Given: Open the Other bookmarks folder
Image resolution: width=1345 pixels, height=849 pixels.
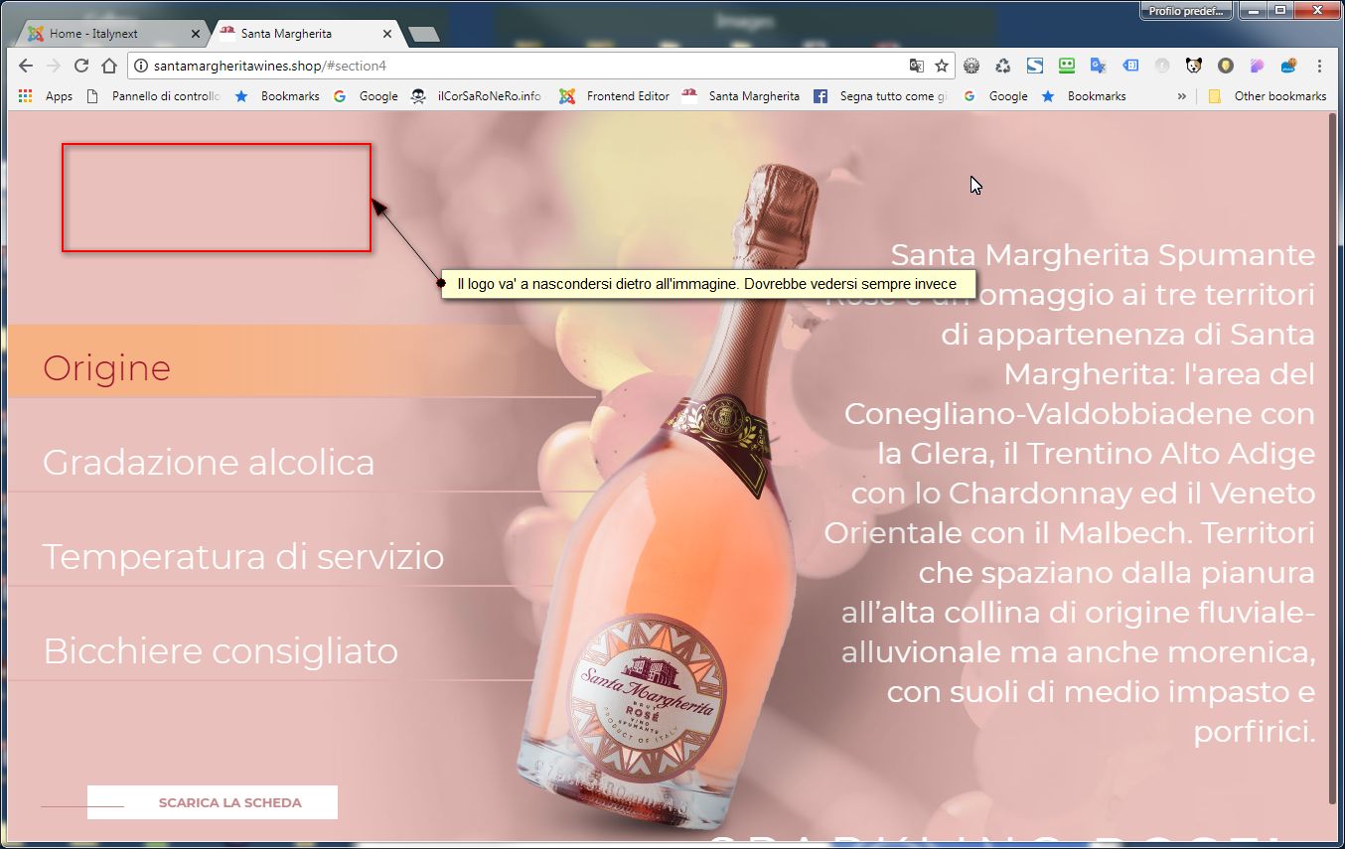Looking at the screenshot, I should point(1268,96).
